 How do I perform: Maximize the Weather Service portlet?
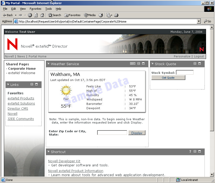(143, 63)
